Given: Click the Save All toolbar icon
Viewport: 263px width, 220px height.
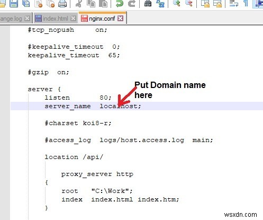Looking at the screenshot, I should (x=26, y=3).
